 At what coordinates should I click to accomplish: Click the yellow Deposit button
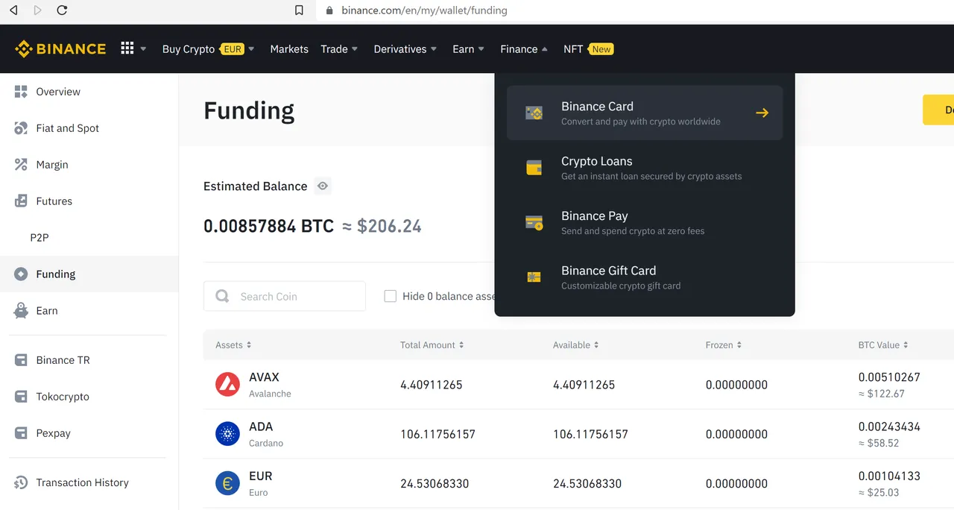(x=938, y=110)
